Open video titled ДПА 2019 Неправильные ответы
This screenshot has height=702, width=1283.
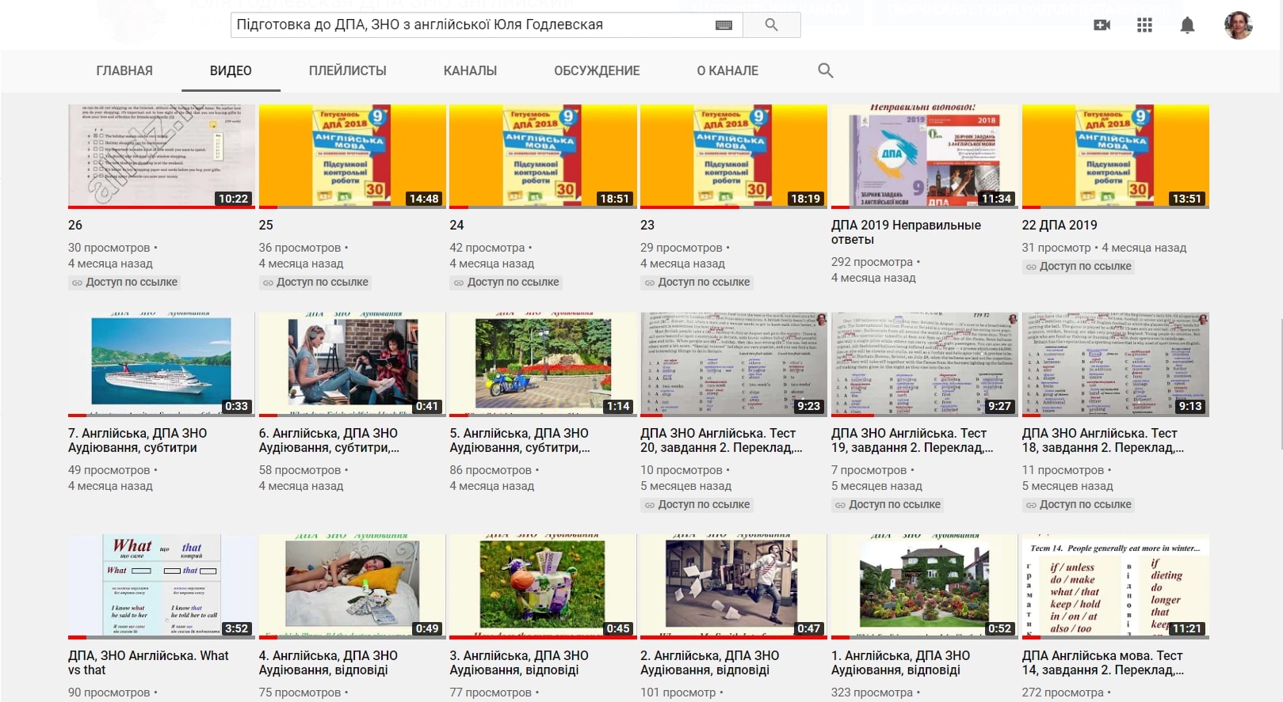[x=906, y=232]
